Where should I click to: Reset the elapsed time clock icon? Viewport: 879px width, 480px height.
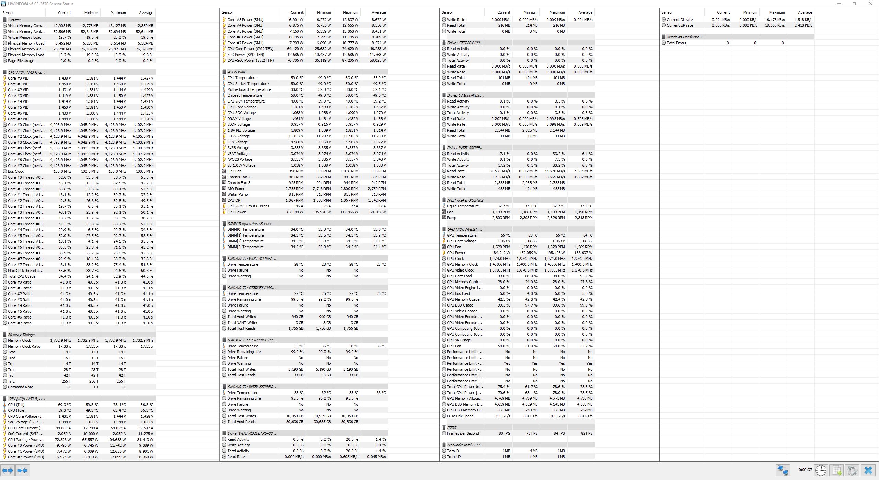[x=821, y=470]
